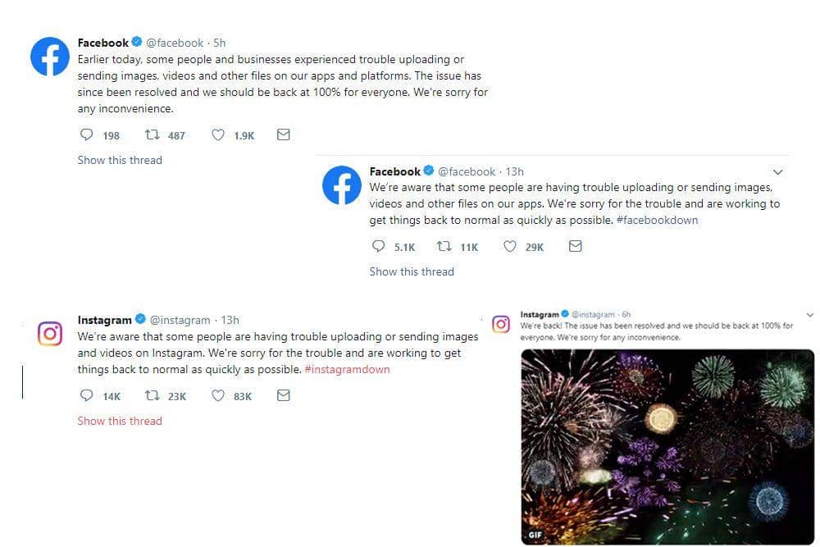Screen dimensions: 820x547
Task: Reply to Instagram's tweet with 14K replies
Action: click(87, 395)
